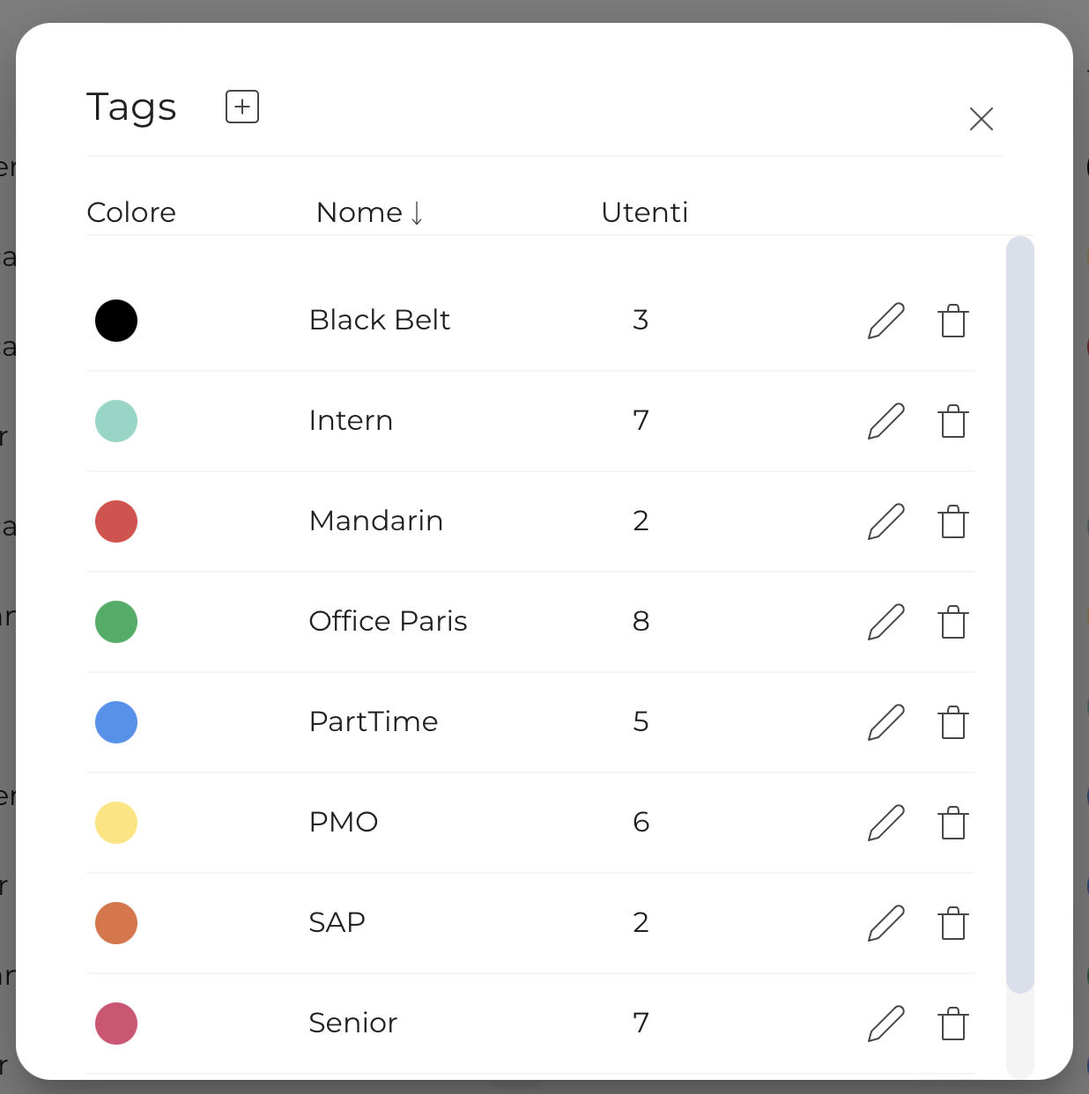Edit the Senior tag
The height and width of the screenshot is (1094, 1089).
886,1024
